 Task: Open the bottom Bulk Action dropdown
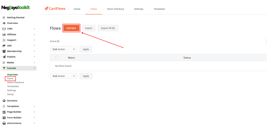64,76
